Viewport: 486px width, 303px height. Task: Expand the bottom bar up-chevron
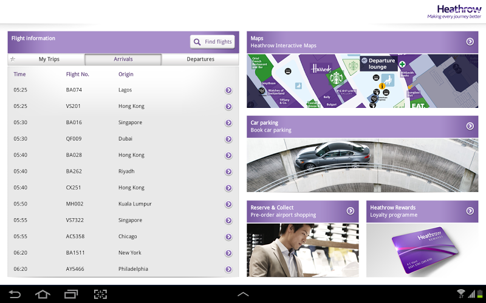pos(243,295)
